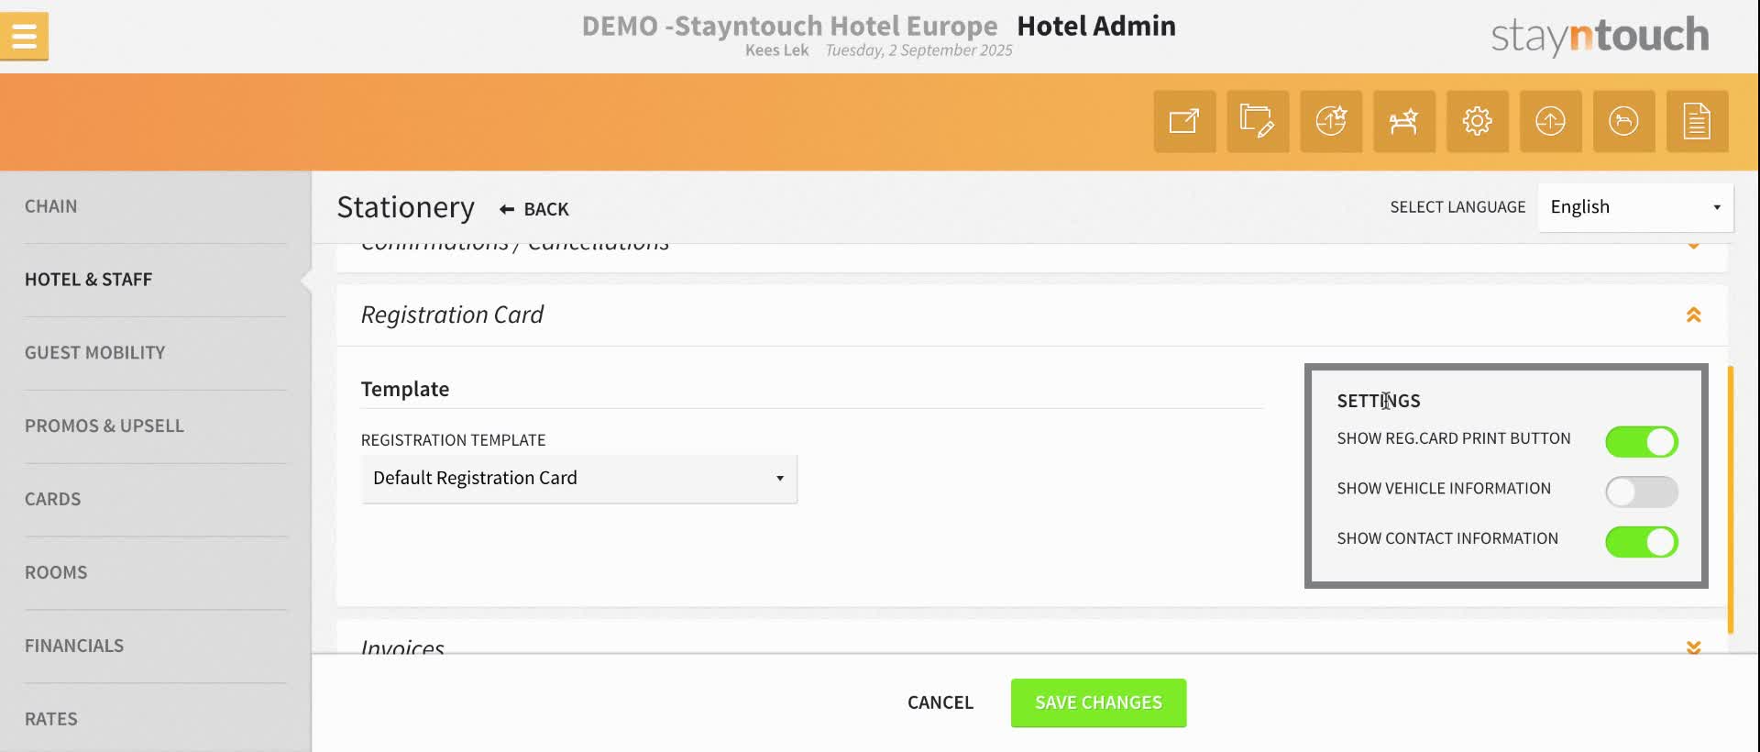Collapse the Registration Card section

[1693, 315]
